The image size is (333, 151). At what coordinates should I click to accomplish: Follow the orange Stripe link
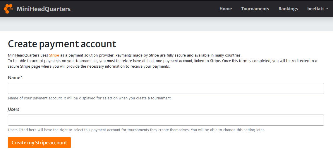(54, 55)
